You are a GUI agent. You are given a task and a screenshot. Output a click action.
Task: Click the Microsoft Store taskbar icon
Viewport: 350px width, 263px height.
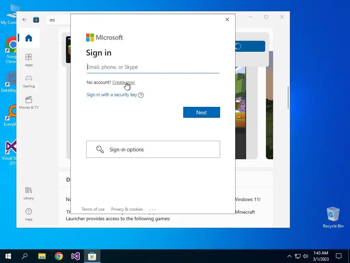click(92, 256)
